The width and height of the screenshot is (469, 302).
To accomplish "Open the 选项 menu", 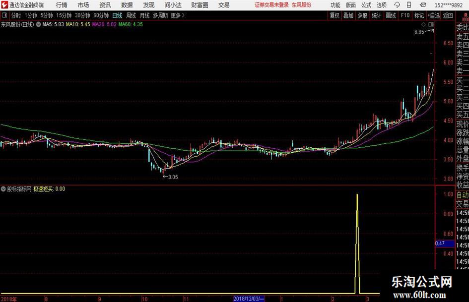I will [x=382, y=5].
